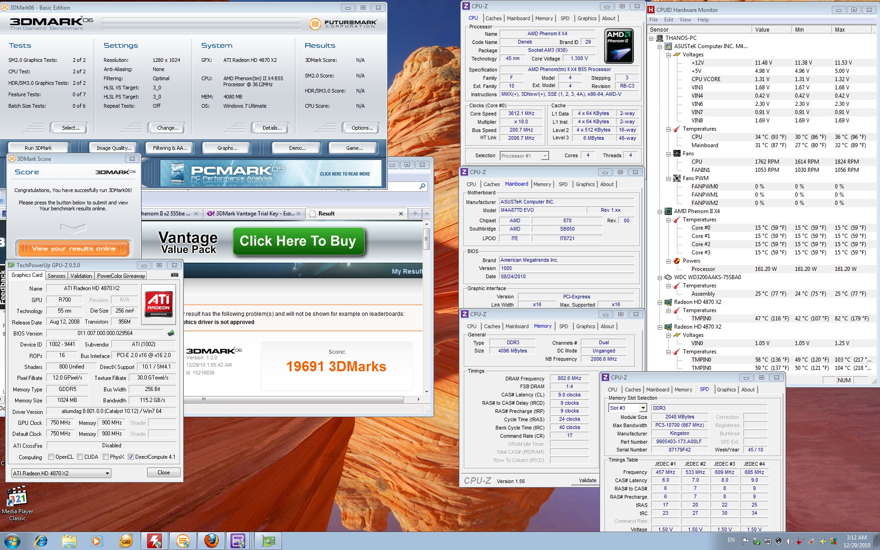Switch to Caches tab in top CPU-Z window
Image resolution: width=880 pixels, height=550 pixels.
(x=494, y=18)
